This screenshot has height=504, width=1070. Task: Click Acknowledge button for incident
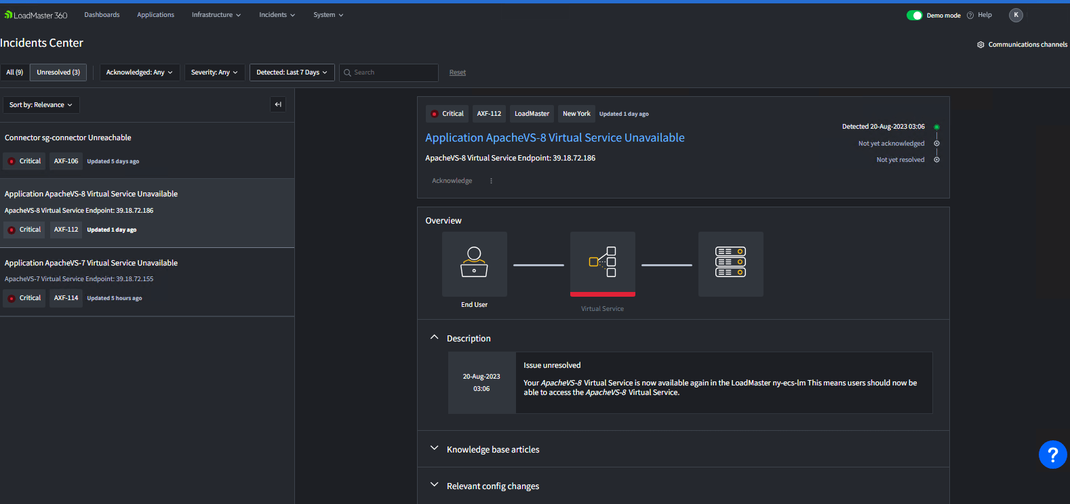click(x=452, y=181)
